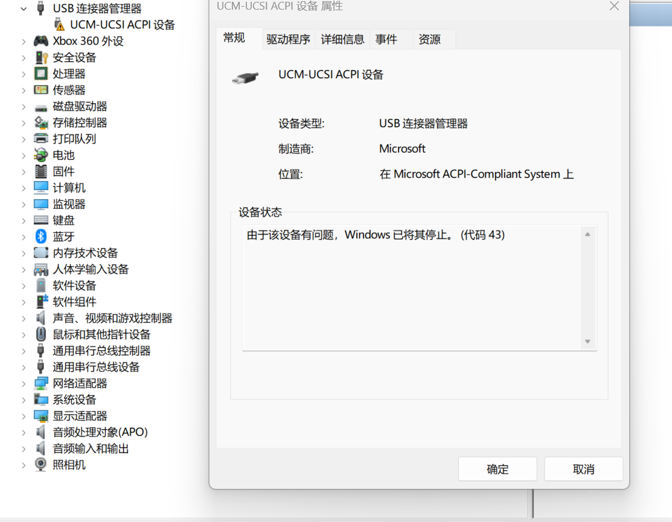Click the 内存技术设备 icon

(40, 253)
